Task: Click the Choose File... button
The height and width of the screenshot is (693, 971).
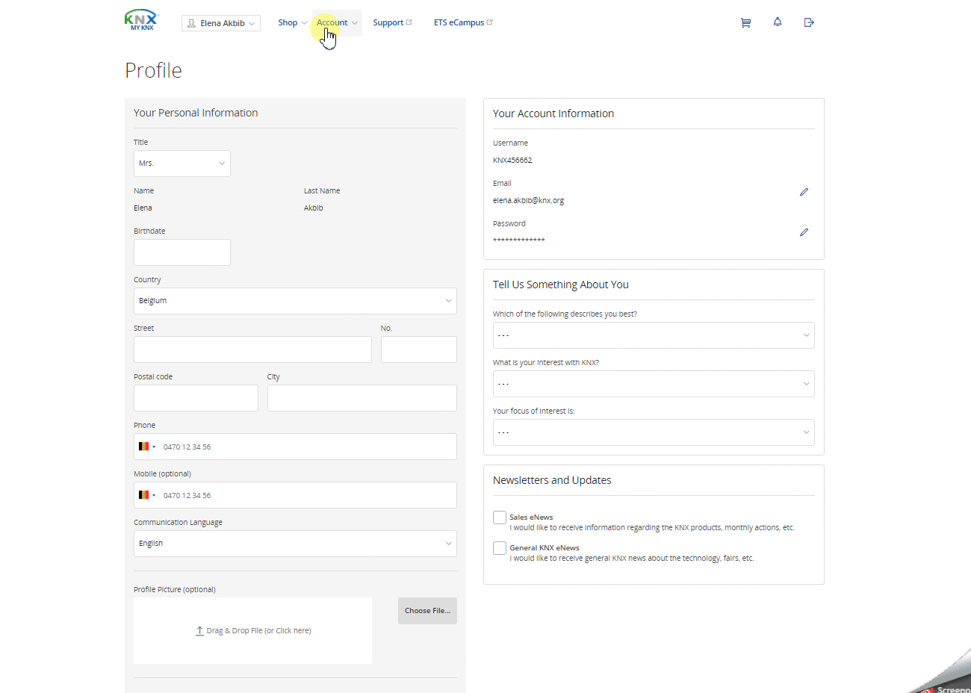Action: pyautogui.click(x=427, y=611)
